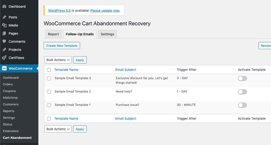Click the Create New Template button
The width and height of the screenshot is (271, 145).
tap(62, 46)
